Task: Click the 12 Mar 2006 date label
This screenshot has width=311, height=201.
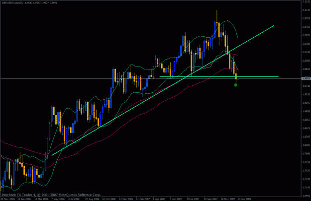Action: click(x=41, y=199)
